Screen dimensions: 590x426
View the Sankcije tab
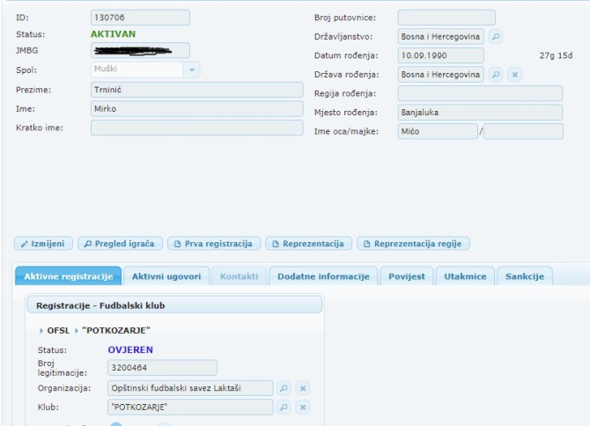pyautogui.click(x=524, y=276)
